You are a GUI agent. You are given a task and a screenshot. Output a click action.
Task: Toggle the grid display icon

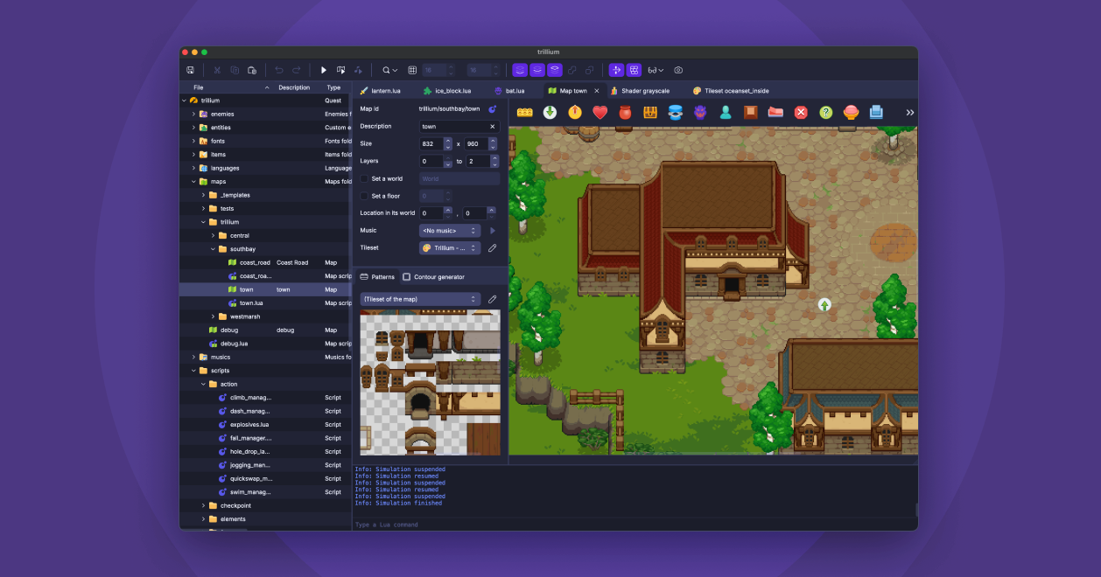(x=412, y=70)
